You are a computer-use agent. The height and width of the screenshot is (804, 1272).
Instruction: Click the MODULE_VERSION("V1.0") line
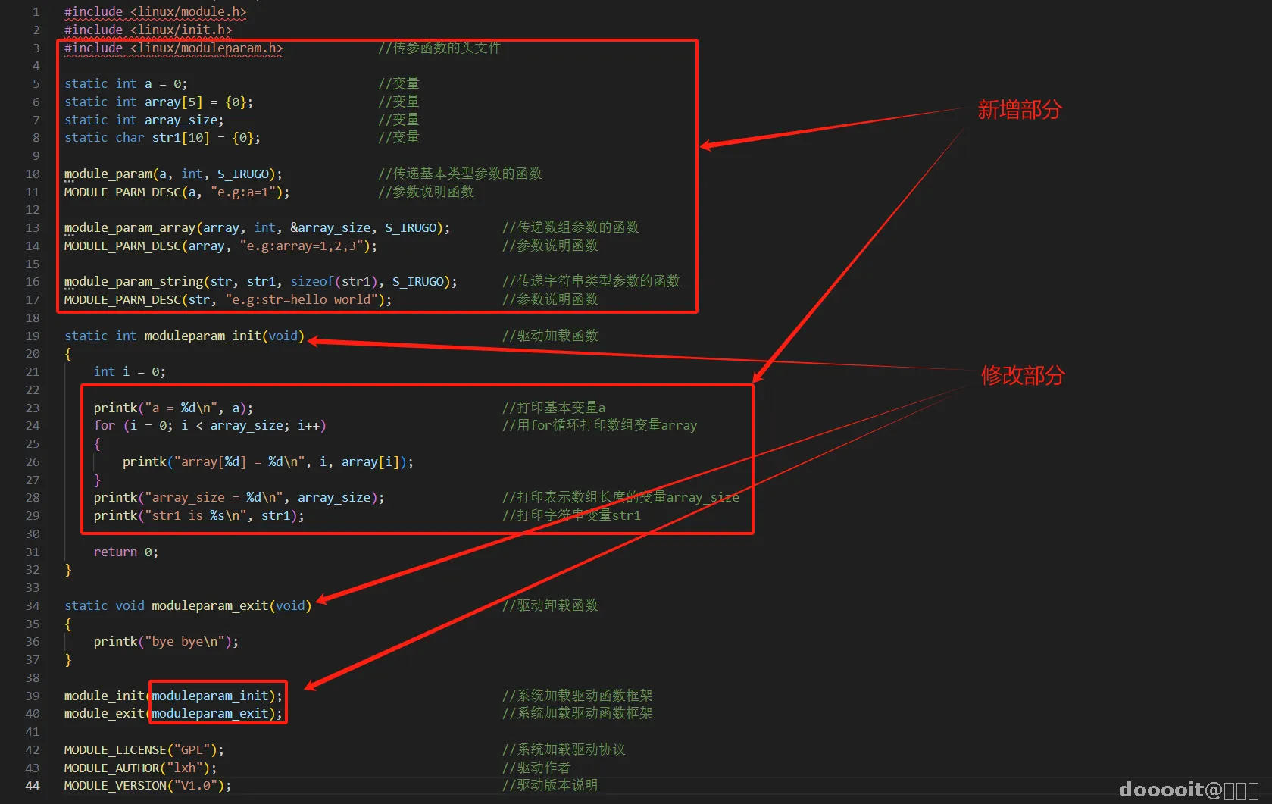[x=148, y=786]
